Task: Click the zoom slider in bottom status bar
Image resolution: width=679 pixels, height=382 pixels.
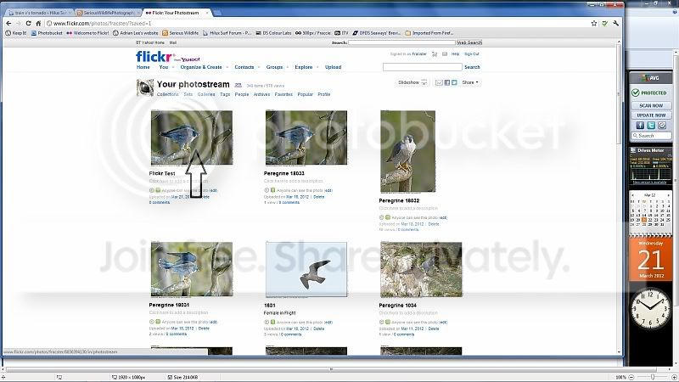Action: pyautogui.click(x=652, y=377)
